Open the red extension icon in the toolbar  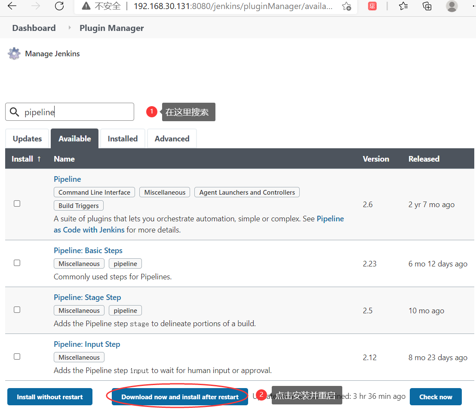tap(372, 6)
